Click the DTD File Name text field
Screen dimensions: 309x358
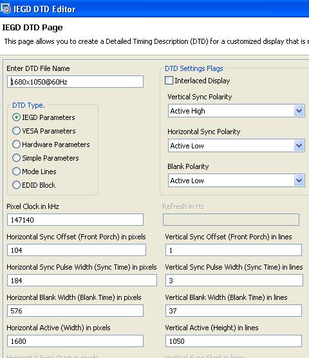75,82
